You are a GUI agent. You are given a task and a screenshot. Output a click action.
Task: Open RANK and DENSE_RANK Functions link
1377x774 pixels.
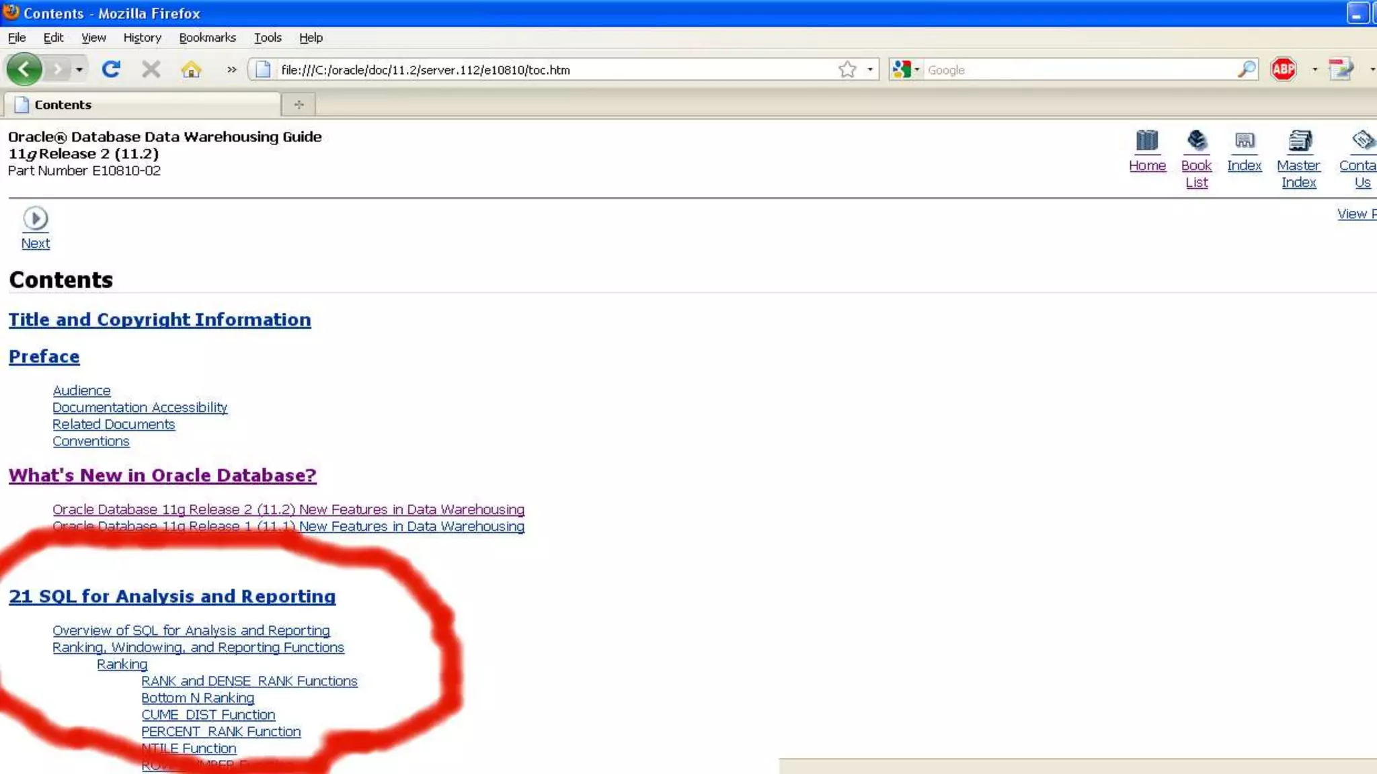(249, 681)
